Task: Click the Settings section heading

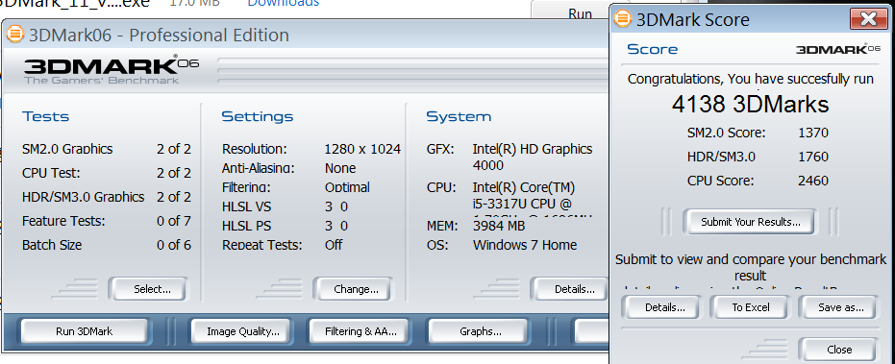Action: tap(257, 116)
